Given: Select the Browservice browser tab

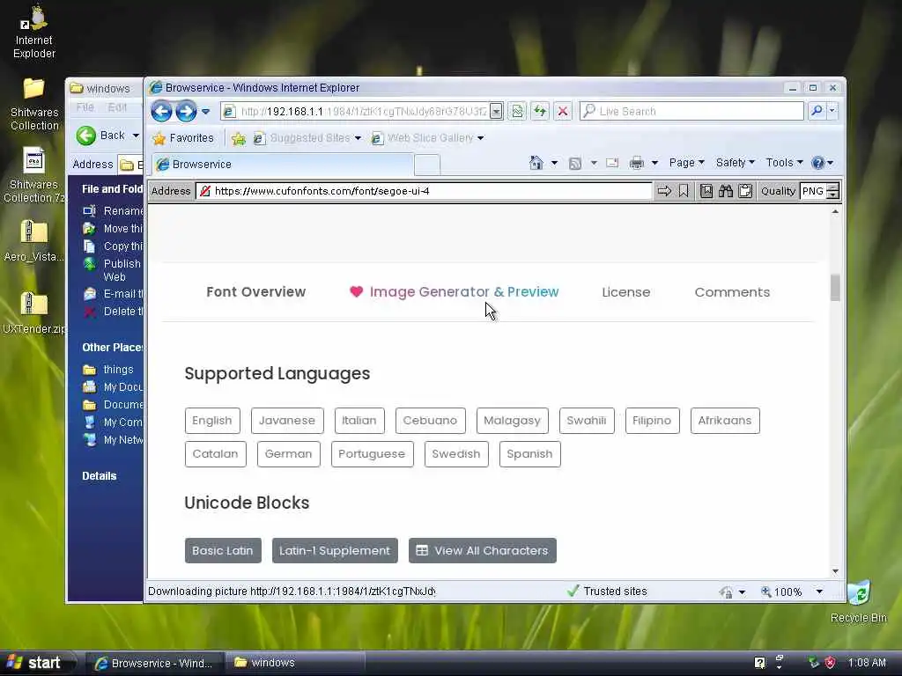Looking at the screenshot, I should point(283,165).
